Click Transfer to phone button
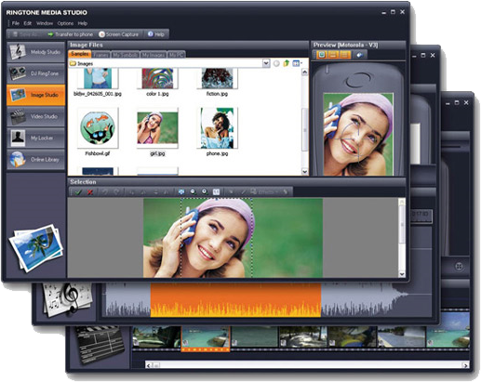This screenshot has width=481, height=382. click(70, 34)
